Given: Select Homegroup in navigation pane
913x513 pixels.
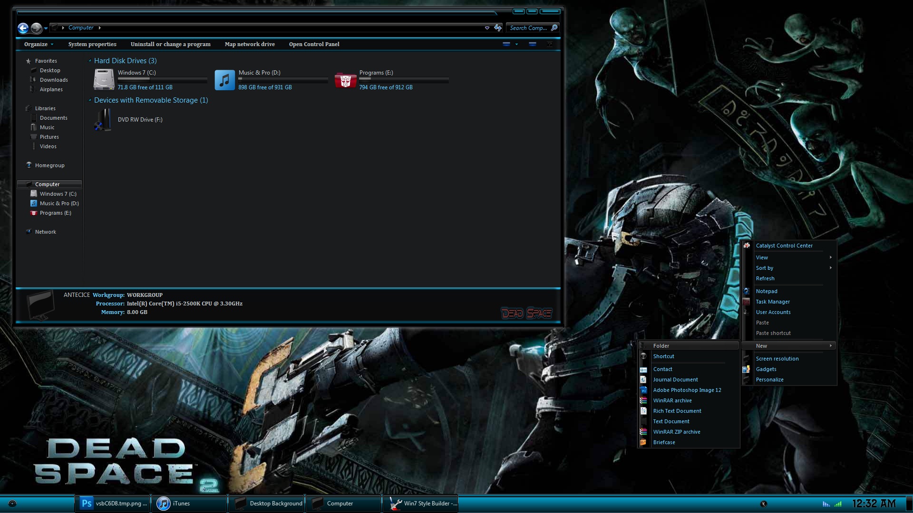Looking at the screenshot, I should 49,165.
